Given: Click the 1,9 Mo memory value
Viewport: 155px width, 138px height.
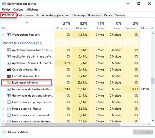Looking at the screenshot, I should click(83, 35).
